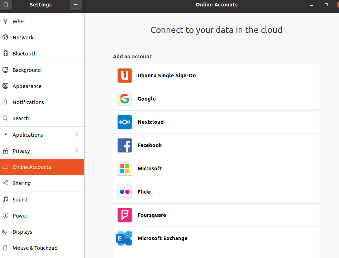
Task: Click the Appearance icon in sidebar
Action: click(5, 86)
